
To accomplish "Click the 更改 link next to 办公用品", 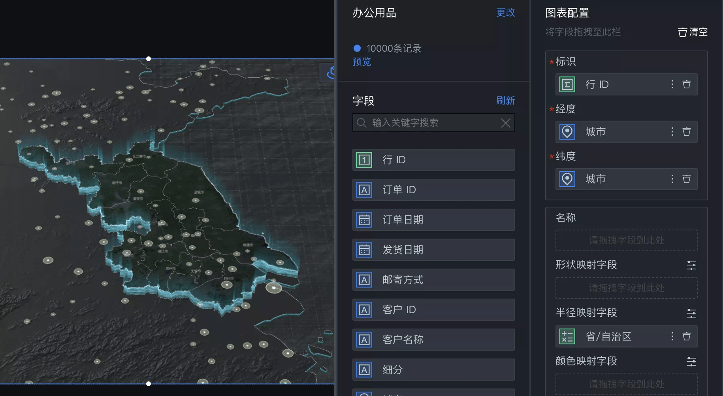I will click(x=505, y=13).
